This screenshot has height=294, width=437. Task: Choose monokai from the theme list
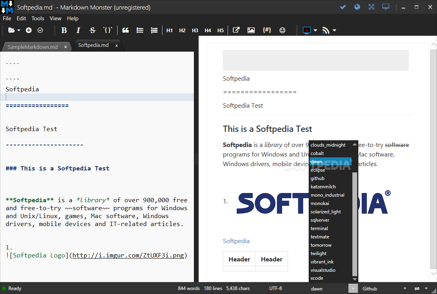coord(320,203)
